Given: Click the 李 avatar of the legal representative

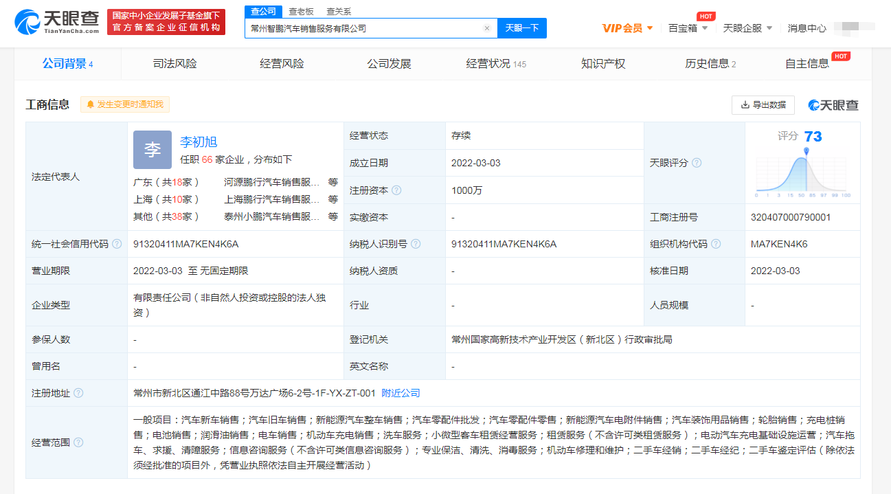Looking at the screenshot, I should pyautogui.click(x=153, y=150).
